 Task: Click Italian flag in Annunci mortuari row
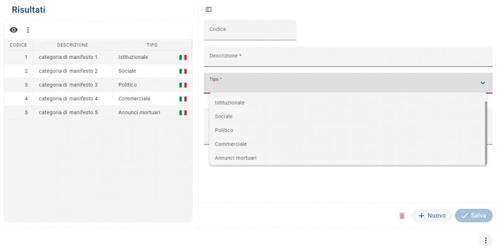pyautogui.click(x=183, y=113)
